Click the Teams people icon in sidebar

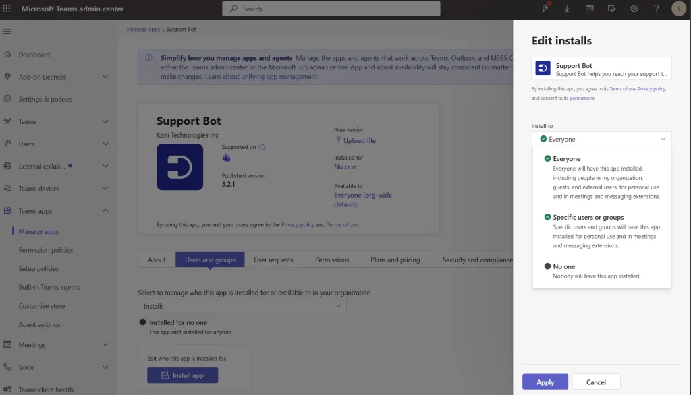[7, 121]
